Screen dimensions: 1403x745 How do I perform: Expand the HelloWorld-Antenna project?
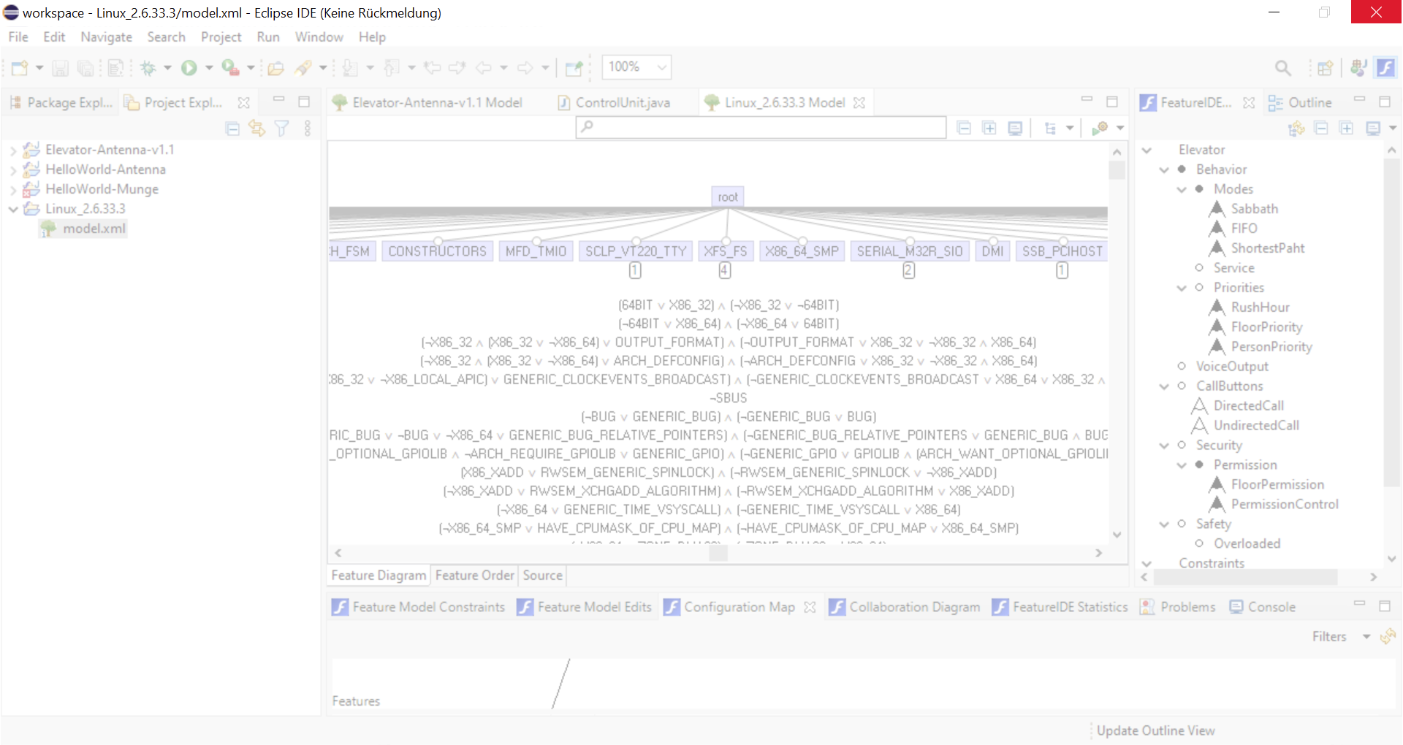(12, 169)
